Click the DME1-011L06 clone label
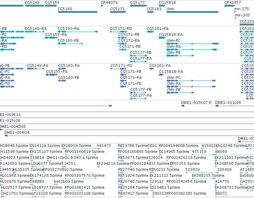254x198 pixels. (x=228, y=102)
